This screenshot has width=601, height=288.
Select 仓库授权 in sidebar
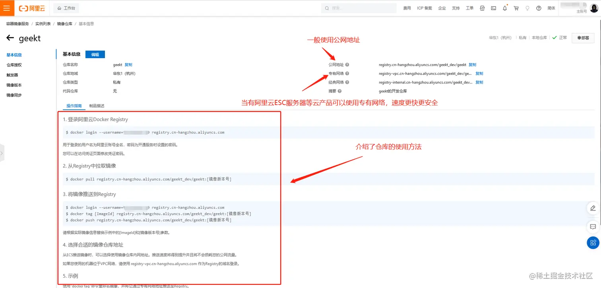click(x=14, y=65)
